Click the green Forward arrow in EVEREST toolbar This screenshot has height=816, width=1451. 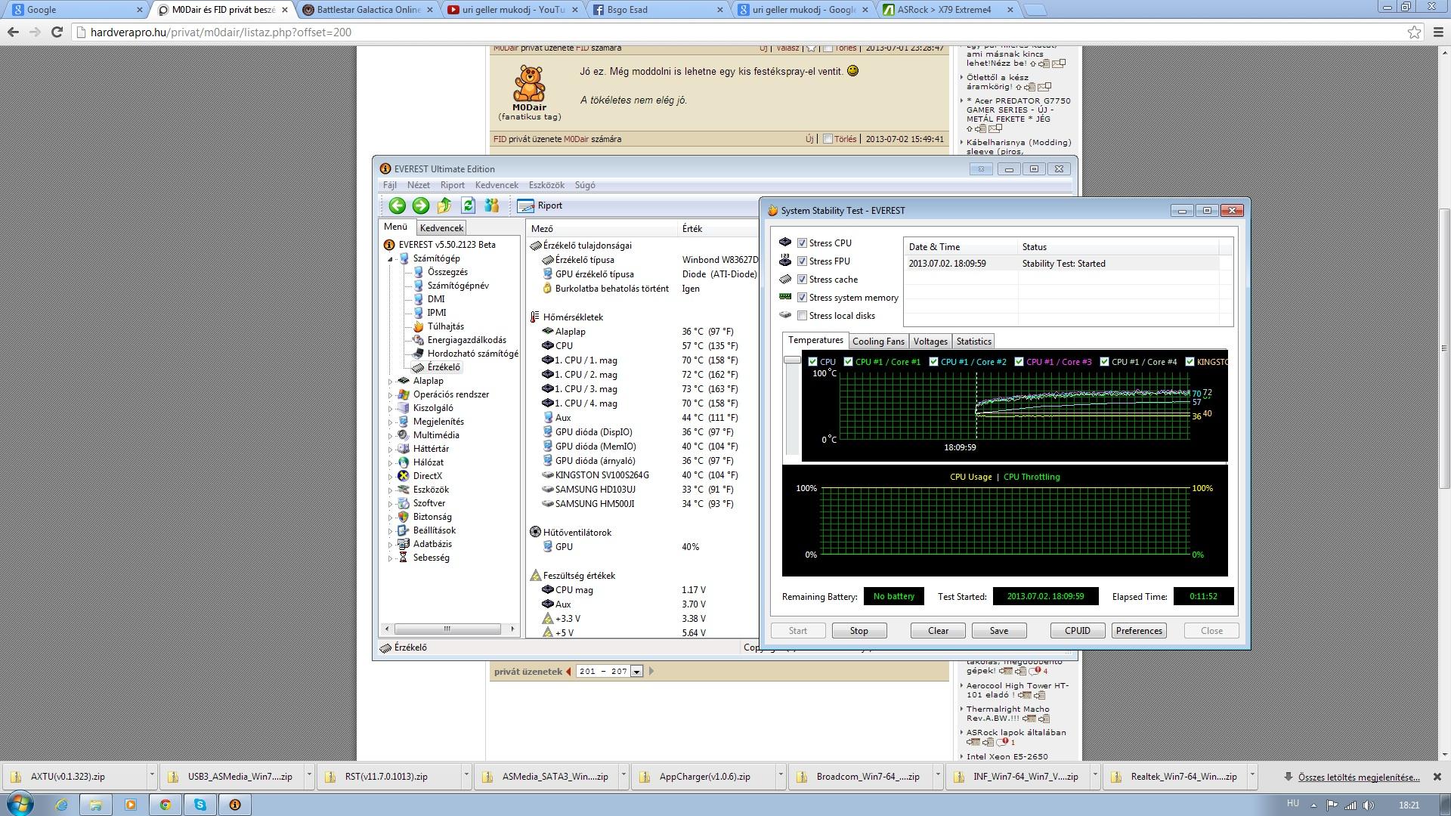[x=421, y=206]
